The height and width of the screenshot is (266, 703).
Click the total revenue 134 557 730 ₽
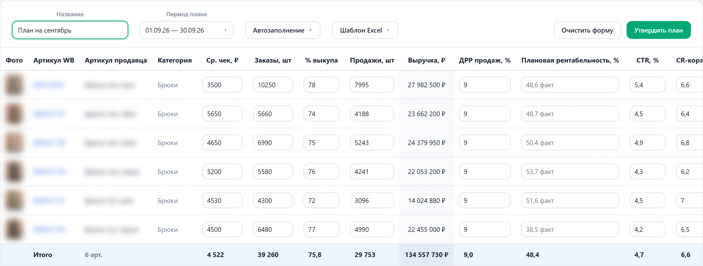click(427, 255)
